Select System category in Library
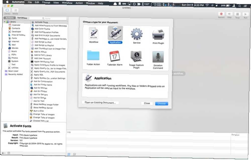 [13, 61]
